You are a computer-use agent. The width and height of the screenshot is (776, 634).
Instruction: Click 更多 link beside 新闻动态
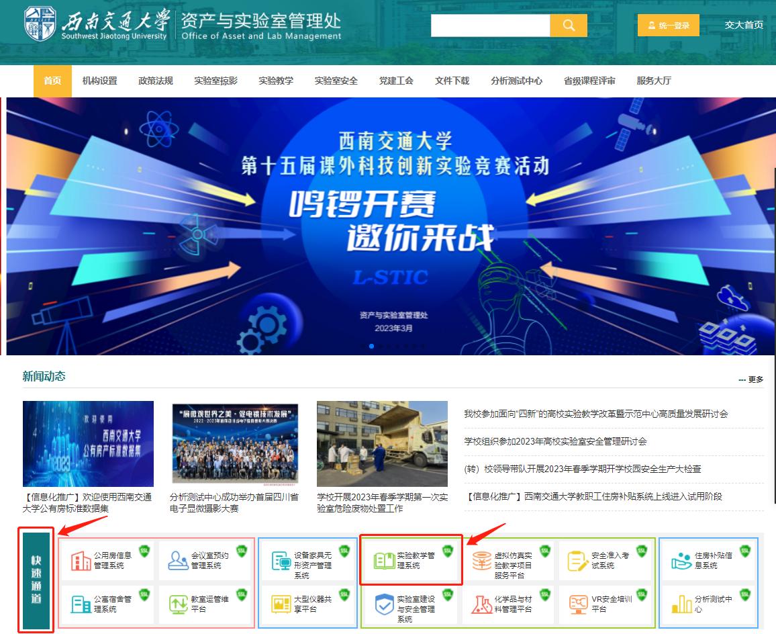pyautogui.click(x=751, y=379)
